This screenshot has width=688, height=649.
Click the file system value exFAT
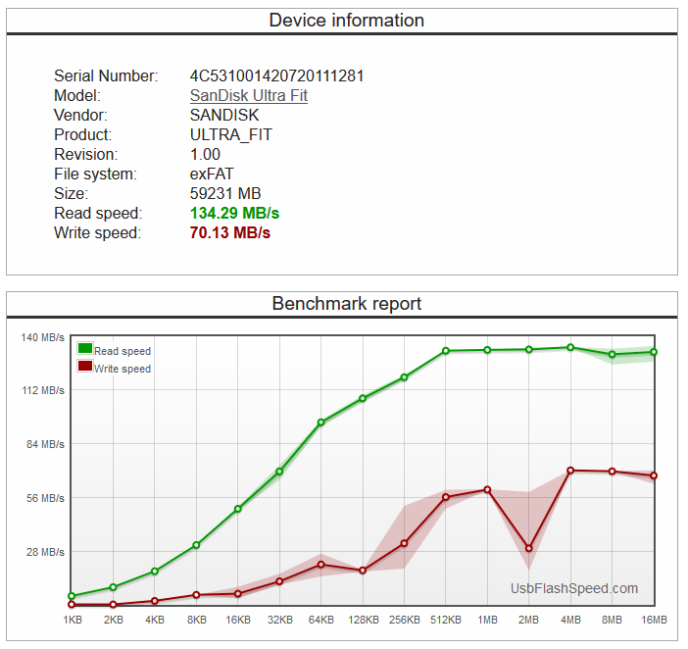212,174
